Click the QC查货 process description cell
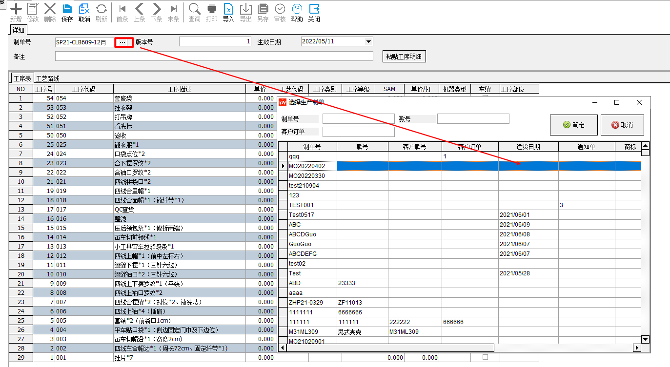Viewport: 670px width, 367px height. (179, 210)
